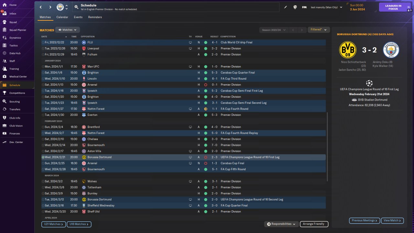Click the match list vertical scrollbar
Image resolution: width=414 pixels, height=233 pixels.
(x=328, y=147)
